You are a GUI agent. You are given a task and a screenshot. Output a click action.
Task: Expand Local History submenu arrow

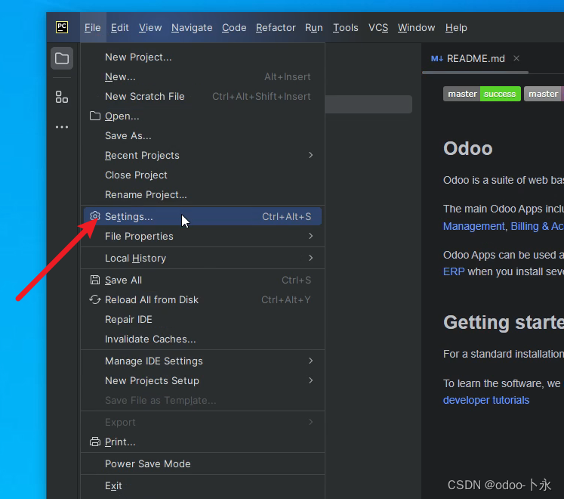(x=310, y=258)
